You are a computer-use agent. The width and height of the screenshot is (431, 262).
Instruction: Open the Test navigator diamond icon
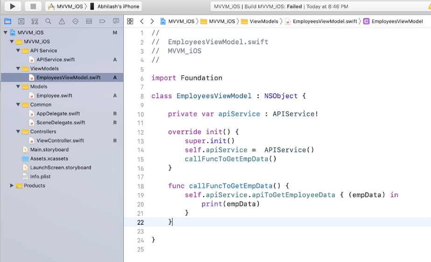(75, 21)
